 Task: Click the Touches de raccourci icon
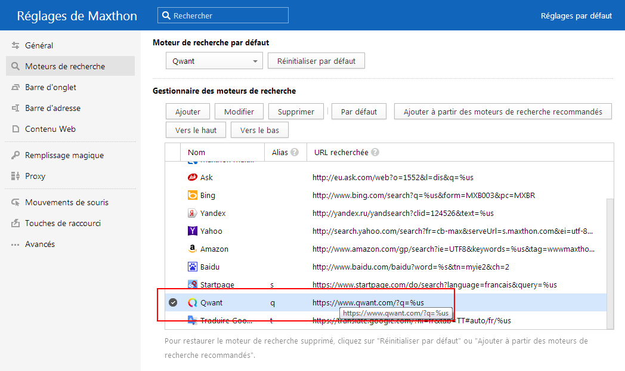click(x=16, y=223)
